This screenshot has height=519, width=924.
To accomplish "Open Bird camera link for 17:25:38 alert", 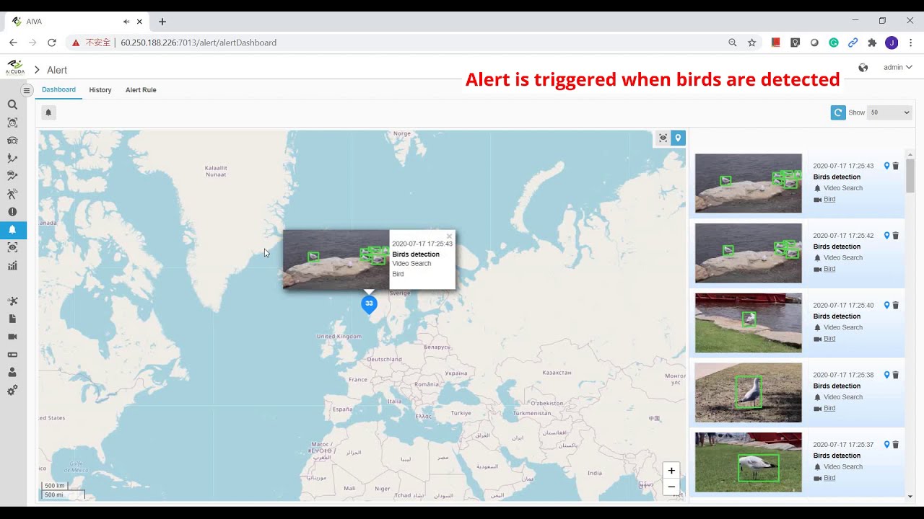I will pyautogui.click(x=829, y=408).
